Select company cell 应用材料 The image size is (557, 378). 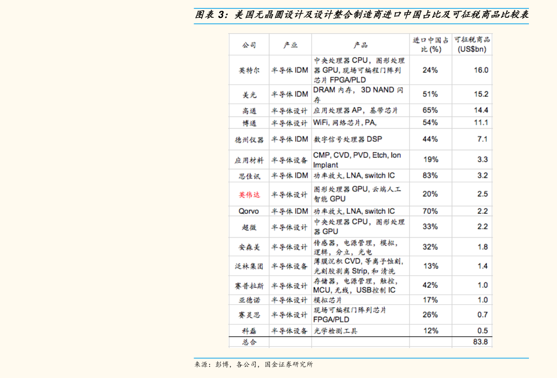[x=249, y=160]
